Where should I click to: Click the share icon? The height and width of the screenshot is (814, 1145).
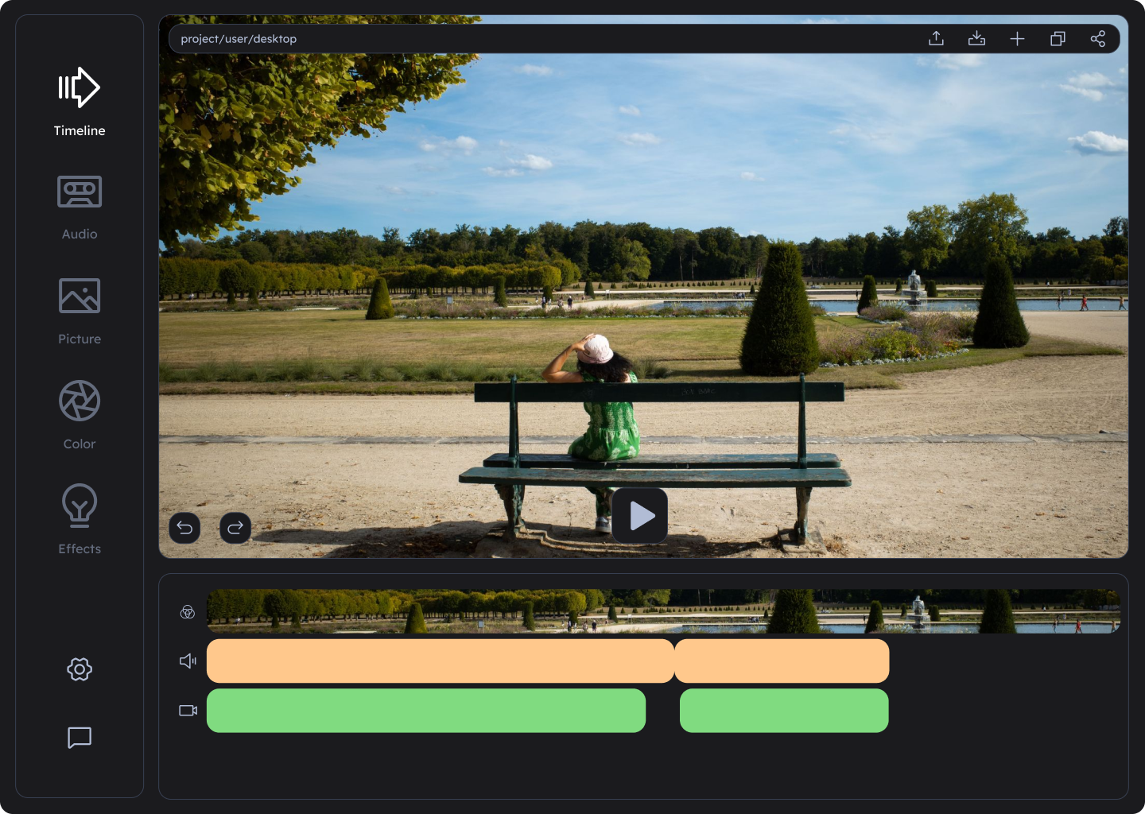point(1098,38)
